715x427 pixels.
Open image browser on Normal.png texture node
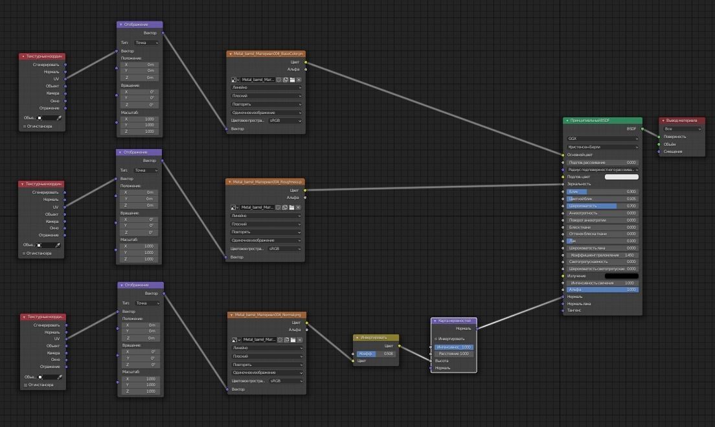click(236, 340)
